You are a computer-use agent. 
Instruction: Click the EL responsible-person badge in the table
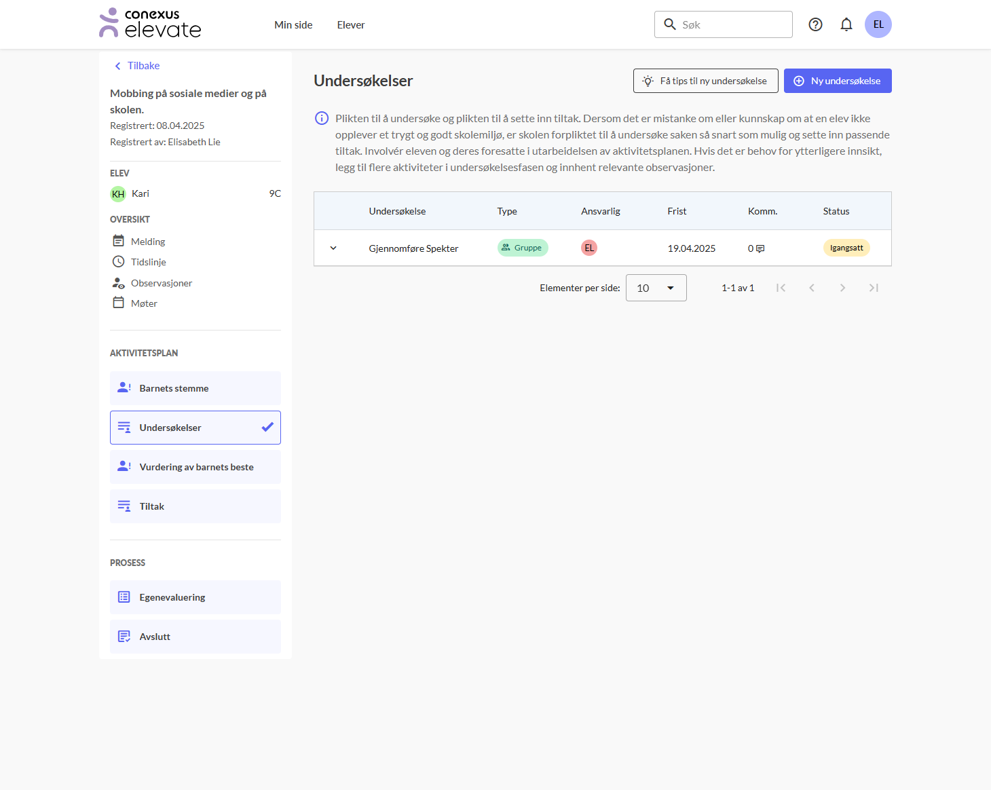[x=588, y=248]
